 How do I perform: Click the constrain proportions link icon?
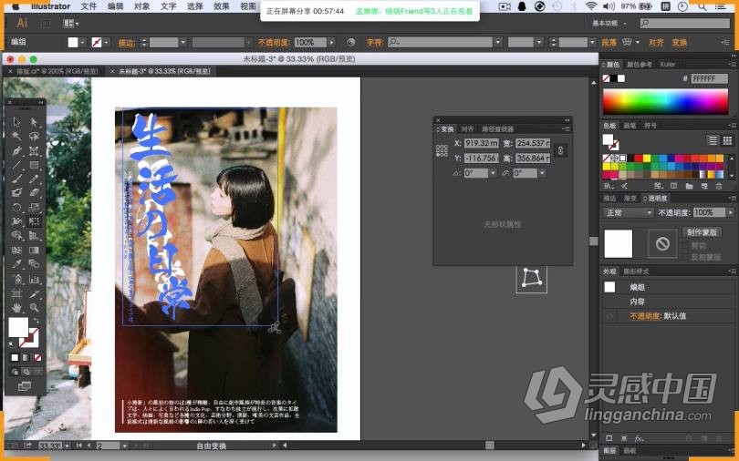point(560,150)
